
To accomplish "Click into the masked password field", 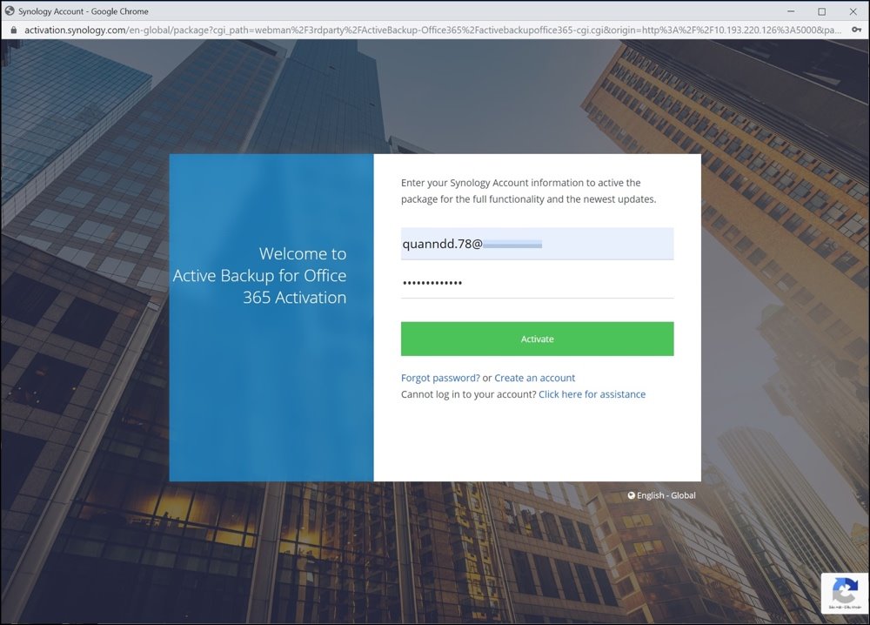I will tap(537, 283).
